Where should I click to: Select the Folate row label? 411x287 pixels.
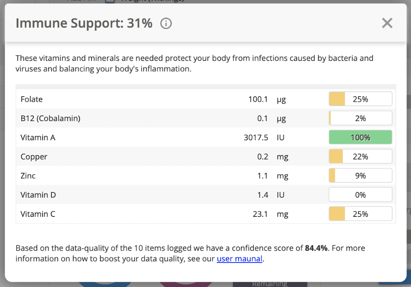click(x=31, y=99)
